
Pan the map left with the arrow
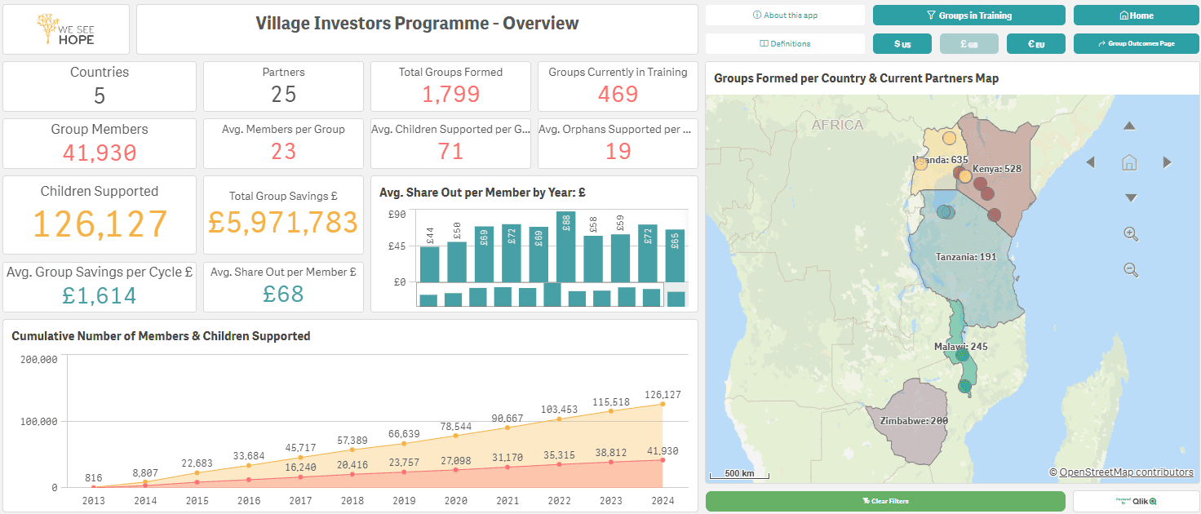click(1091, 162)
